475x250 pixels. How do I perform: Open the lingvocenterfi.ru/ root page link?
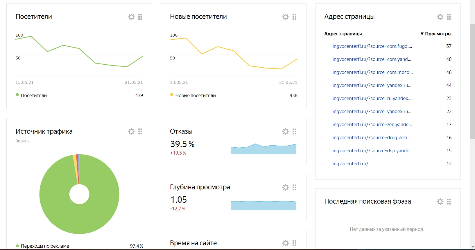click(350, 164)
